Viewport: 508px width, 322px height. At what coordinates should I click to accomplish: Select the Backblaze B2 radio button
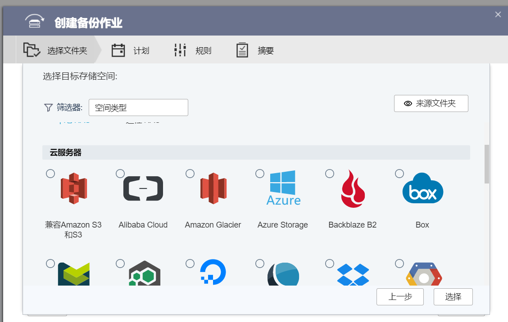330,174
